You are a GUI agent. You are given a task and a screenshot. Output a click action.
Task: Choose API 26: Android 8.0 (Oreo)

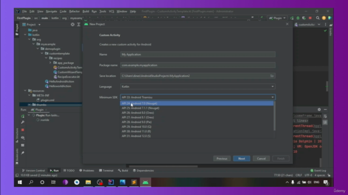point(197,113)
